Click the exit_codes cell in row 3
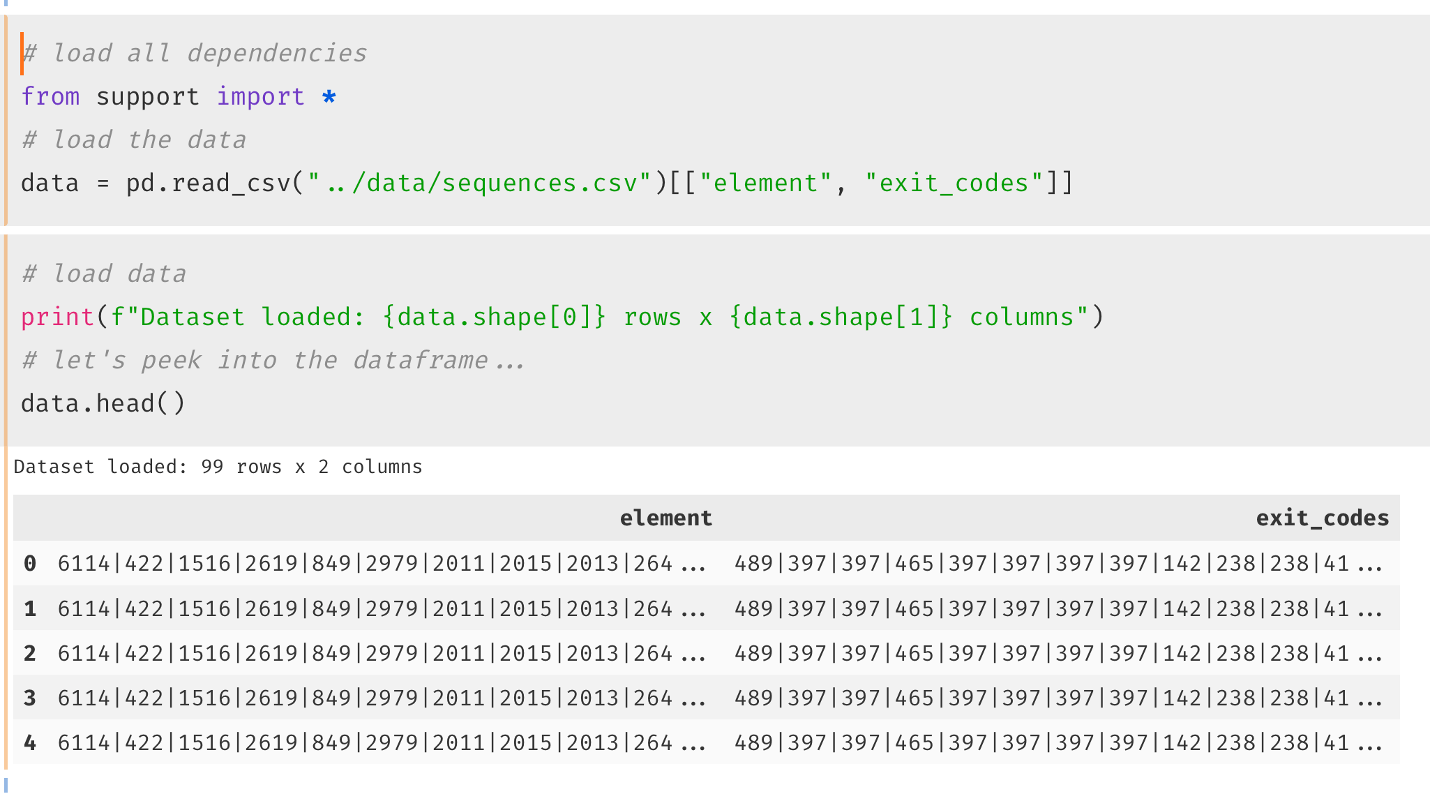Image resolution: width=1430 pixels, height=794 pixels. (1058, 698)
